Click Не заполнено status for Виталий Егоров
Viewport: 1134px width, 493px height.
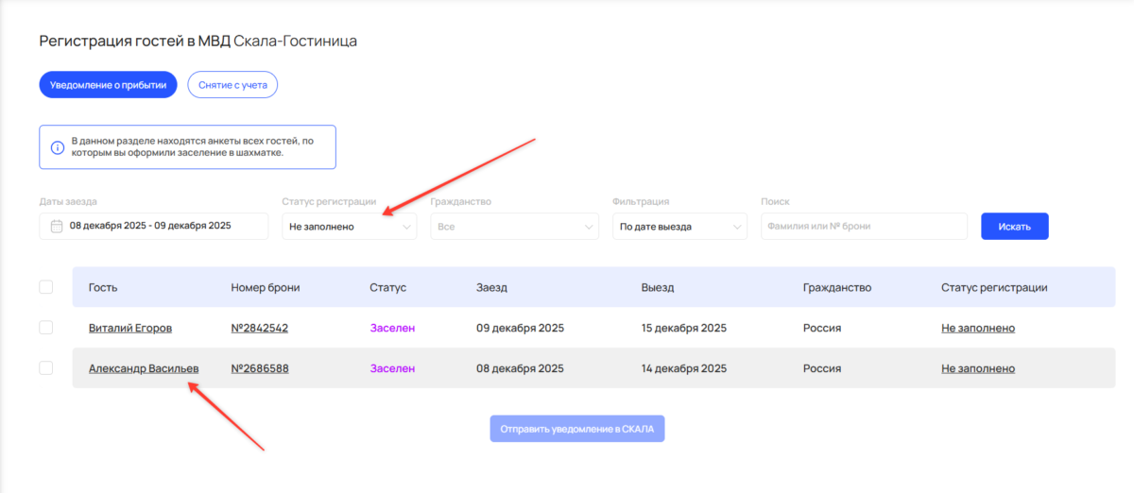coord(978,329)
